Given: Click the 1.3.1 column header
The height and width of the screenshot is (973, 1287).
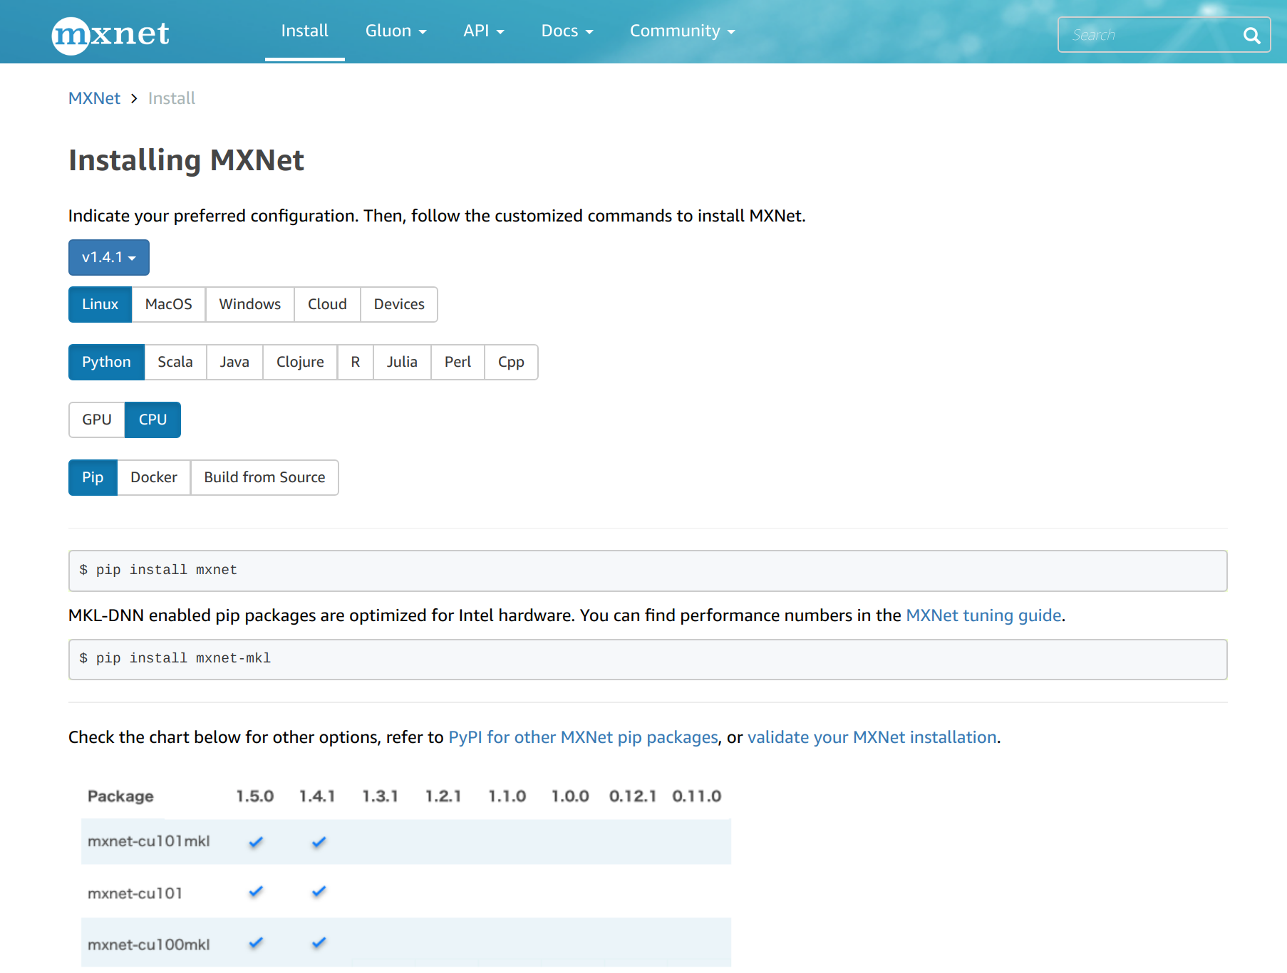Looking at the screenshot, I should (380, 796).
